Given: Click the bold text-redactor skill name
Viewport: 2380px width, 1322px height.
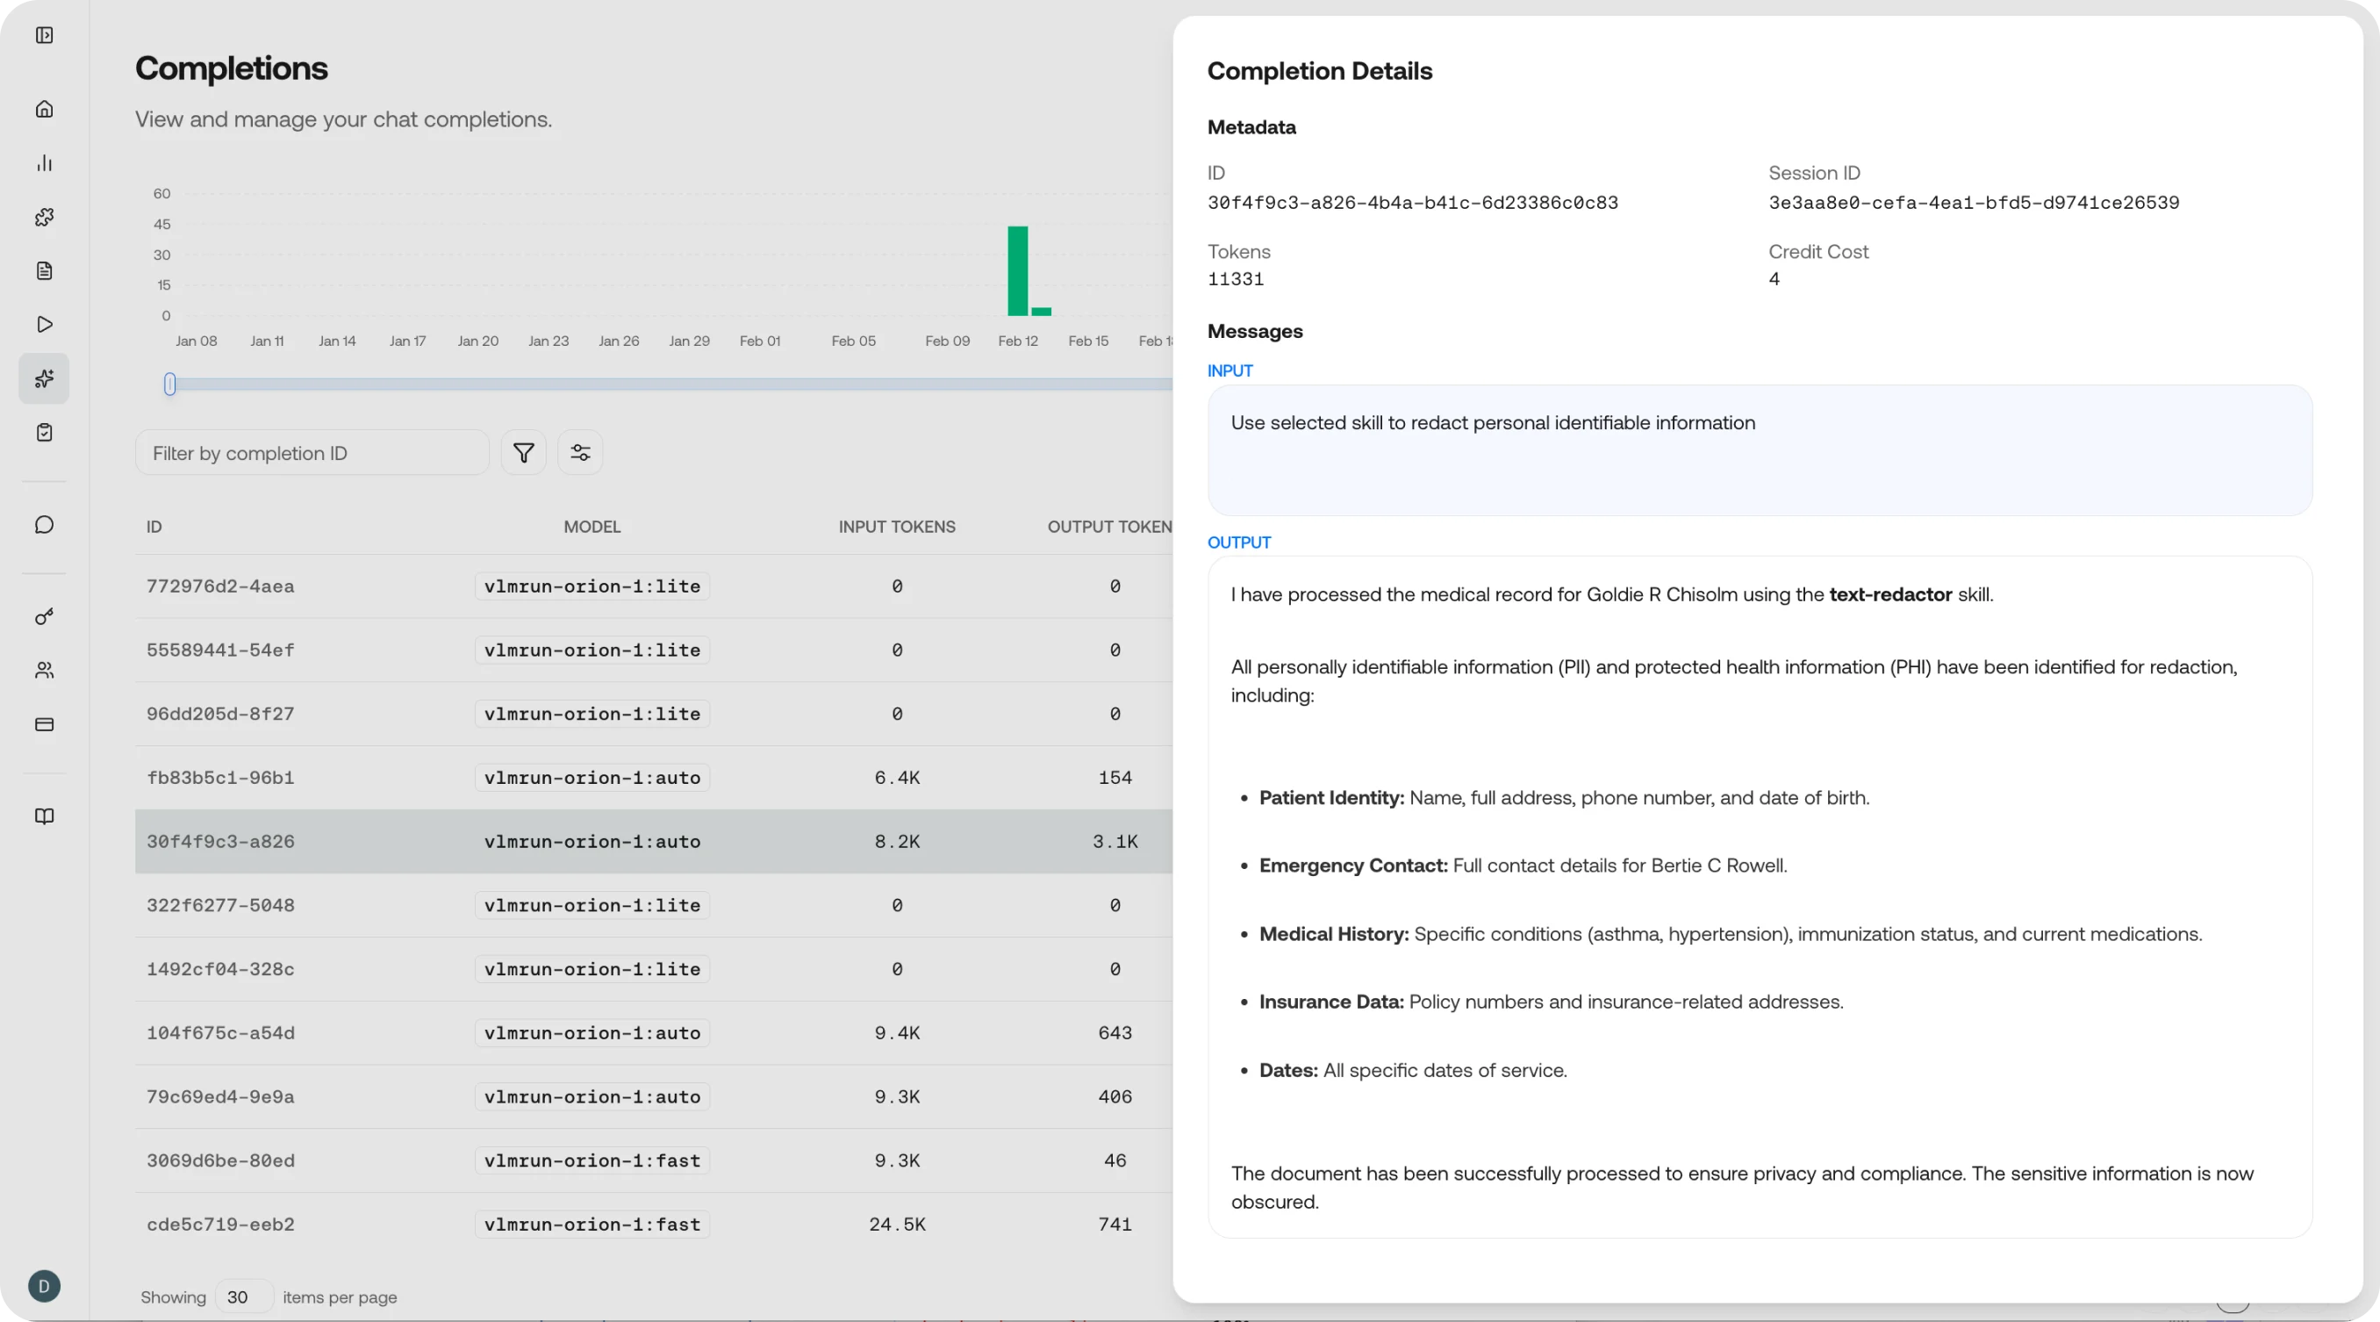Looking at the screenshot, I should (x=1890, y=594).
